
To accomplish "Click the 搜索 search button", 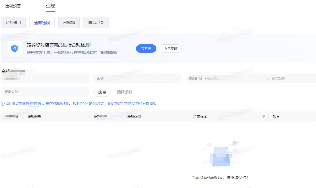I will (x=102, y=92).
